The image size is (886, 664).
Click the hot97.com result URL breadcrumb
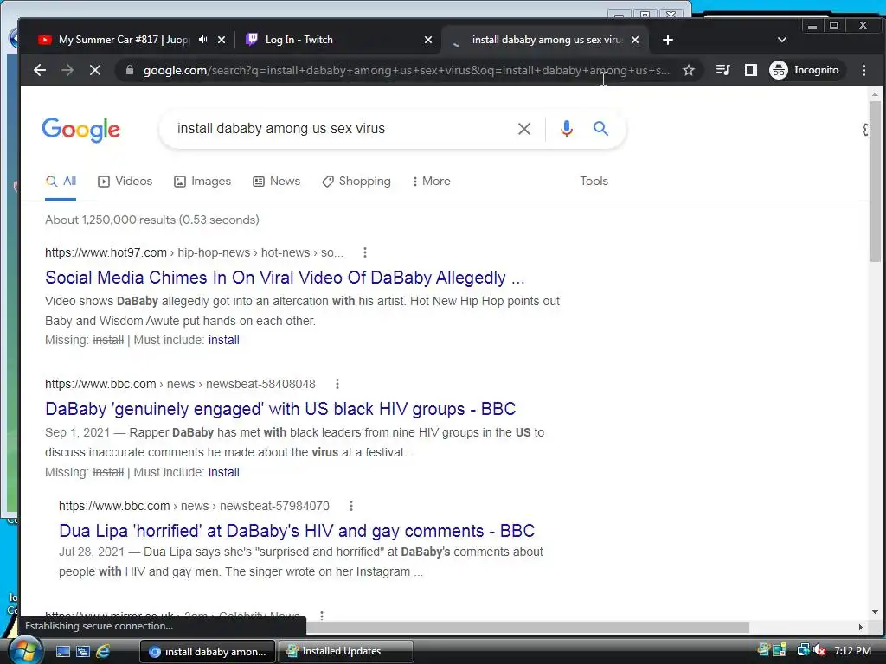click(x=194, y=252)
